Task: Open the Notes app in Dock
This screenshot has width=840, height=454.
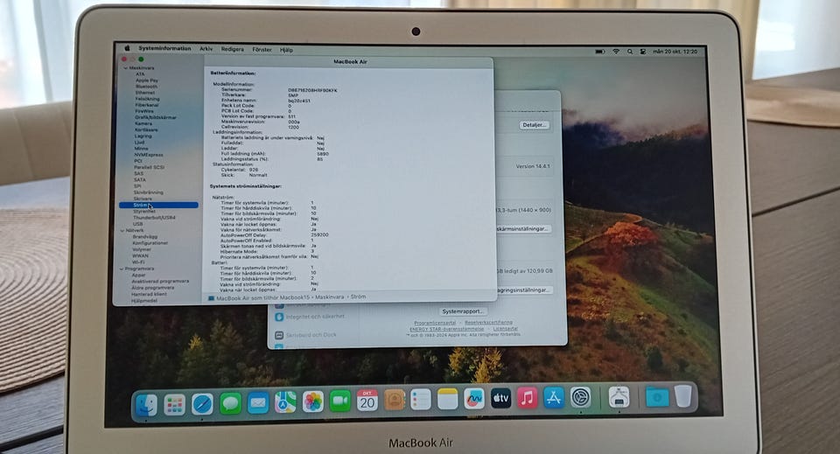Action: (x=447, y=400)
